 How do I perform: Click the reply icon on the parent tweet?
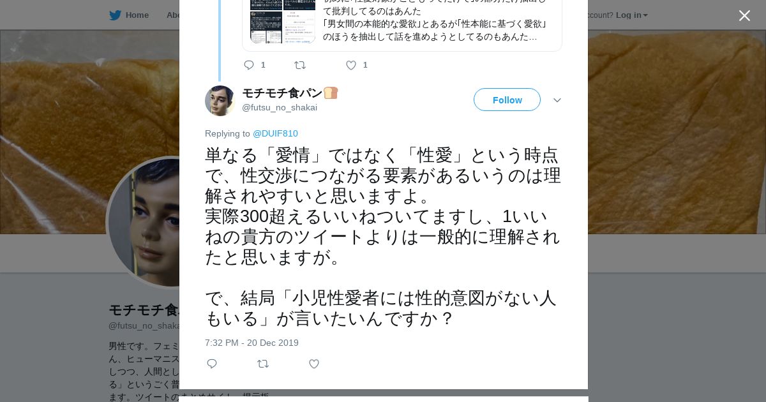pyautogui.click(x=249, y=65)
